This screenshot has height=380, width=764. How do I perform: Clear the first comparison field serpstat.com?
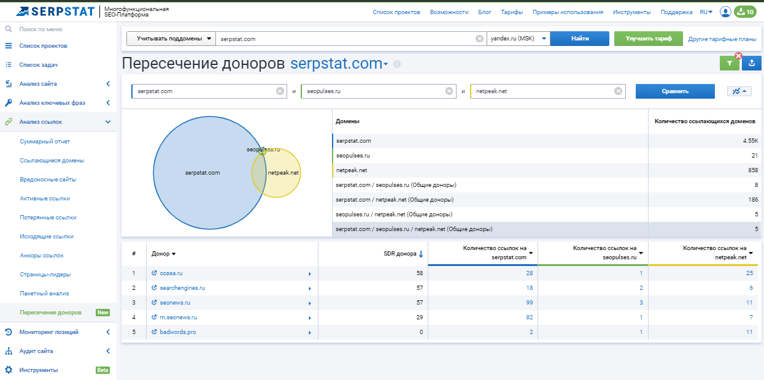pyautogui.click(x=280, y=91)
